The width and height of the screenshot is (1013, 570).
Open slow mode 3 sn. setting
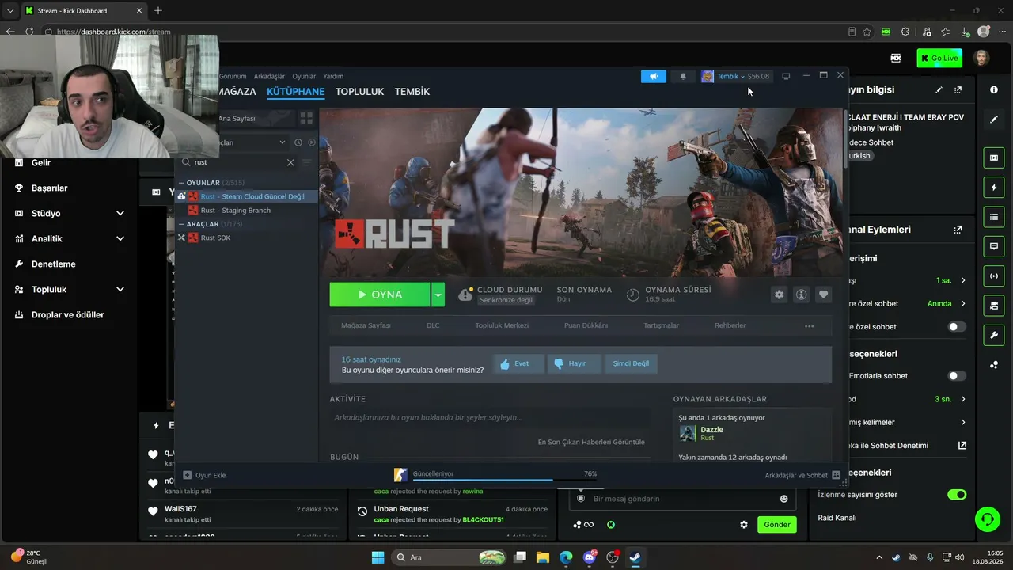coord(950,399)
